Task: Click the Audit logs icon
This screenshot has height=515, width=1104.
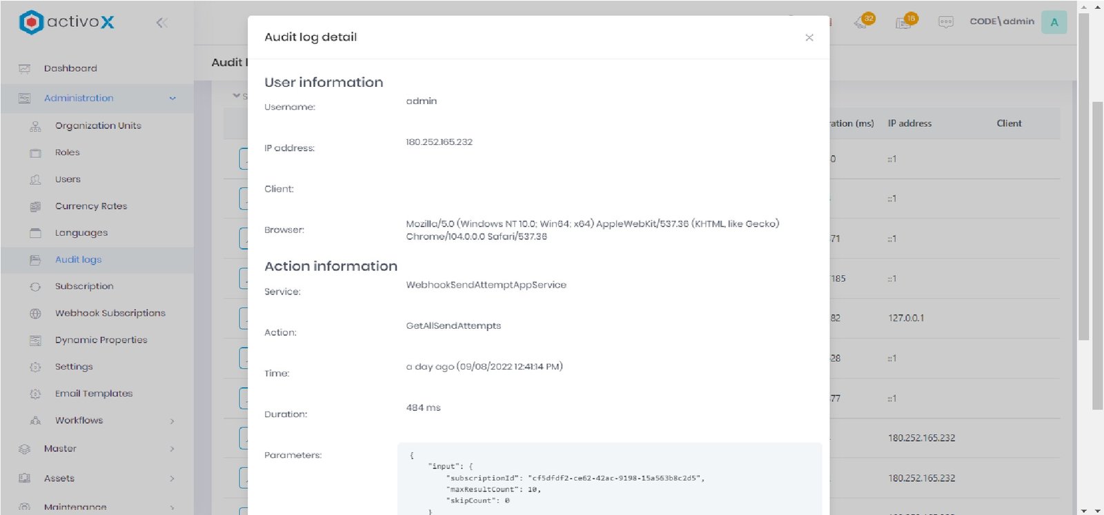Action: tap(35, 260)
